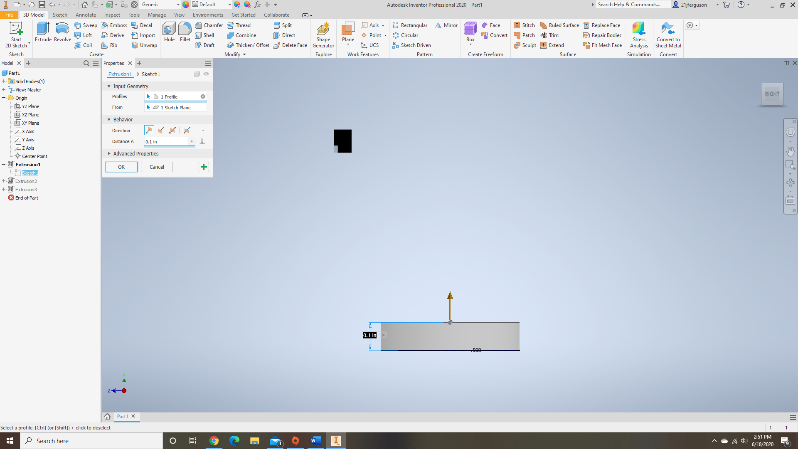Apply and create new extrusion
The height and width of the screenshot is (449, 798).
tap(204, 167)
